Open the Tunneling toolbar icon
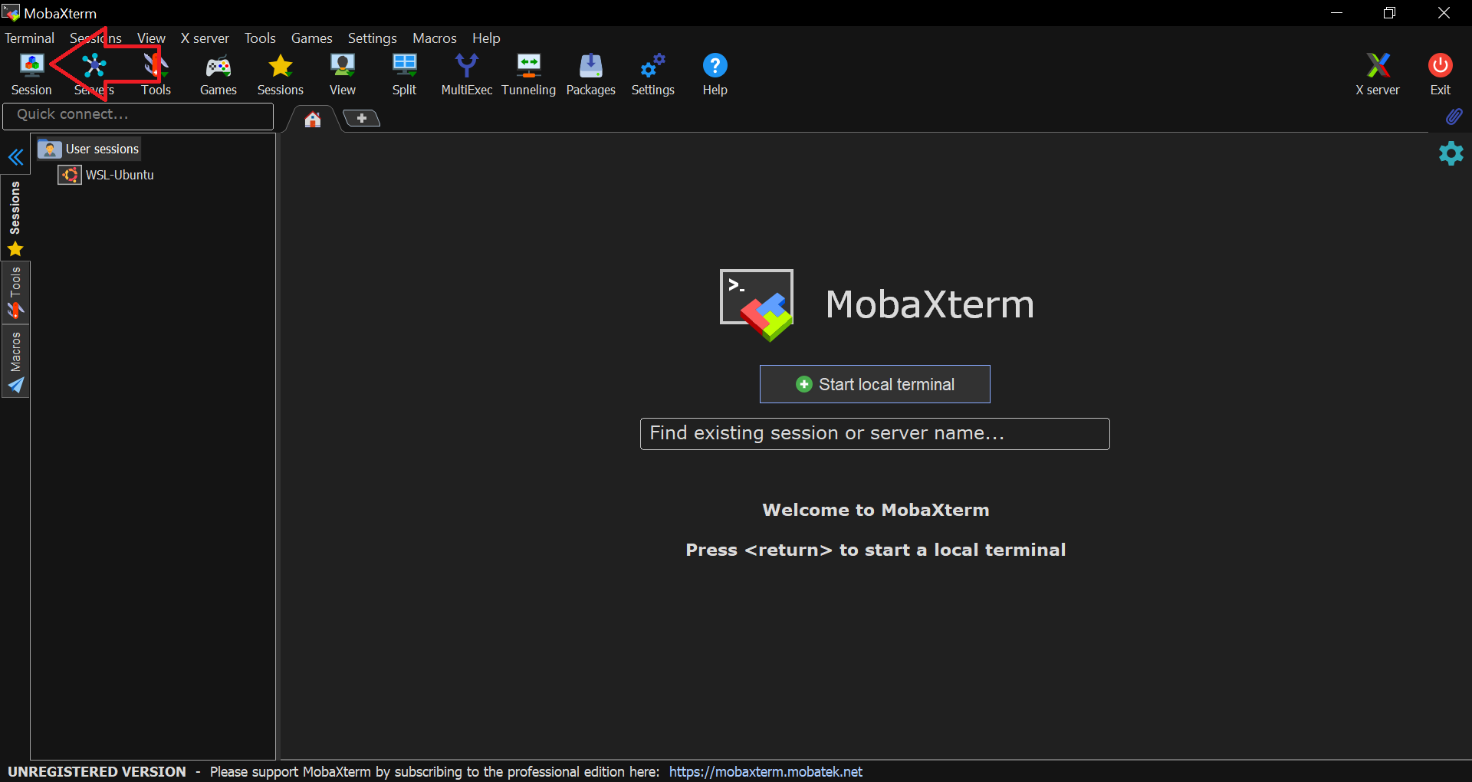The width and height of the screenshot is (1472, 782). [529, 74]
